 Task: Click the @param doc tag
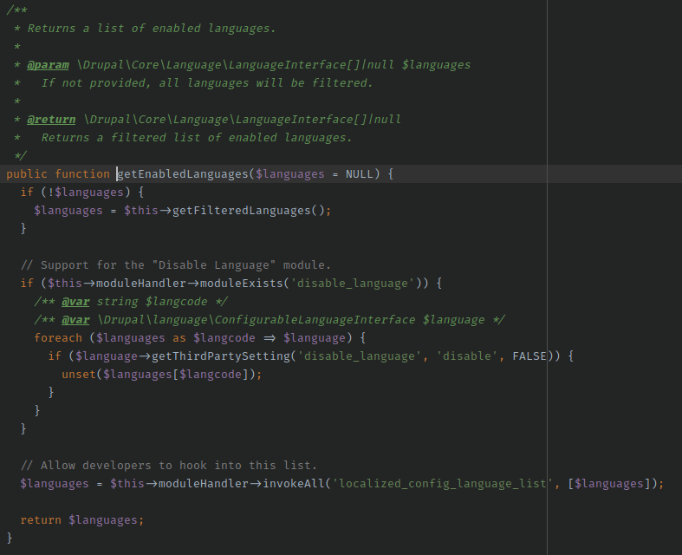coord(48,65)
